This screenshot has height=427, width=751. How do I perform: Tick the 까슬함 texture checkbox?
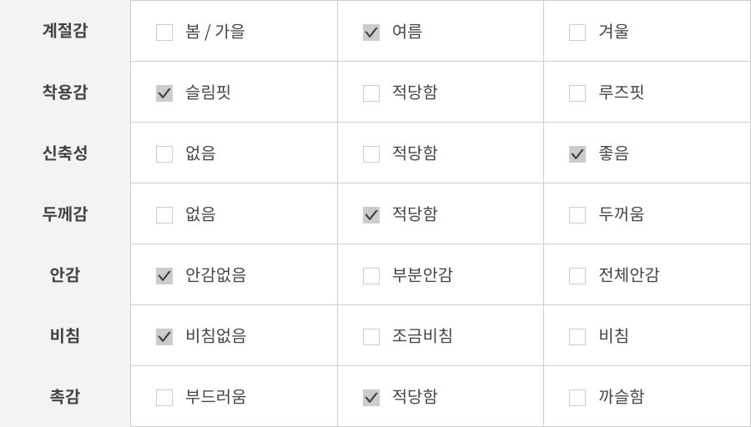point(577,398)
